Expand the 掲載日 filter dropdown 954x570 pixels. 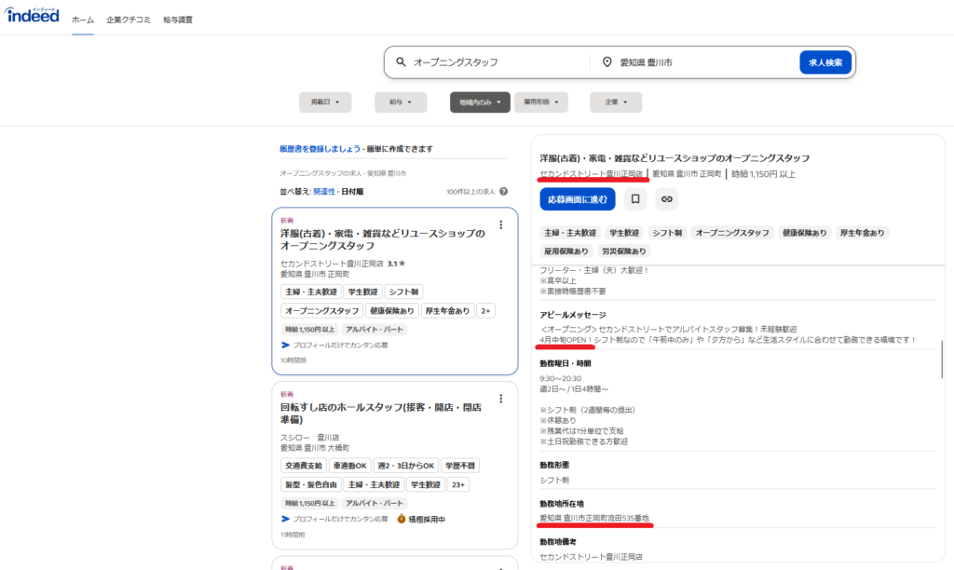tap(325, 102)
